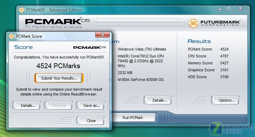
Task: Click Graphics Score value 3161
Action: pyautogui.click(x=224, y=70)
